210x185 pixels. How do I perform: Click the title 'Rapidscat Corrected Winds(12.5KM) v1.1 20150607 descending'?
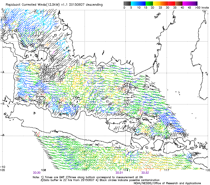pyautogui.click(x=54, y=5)
